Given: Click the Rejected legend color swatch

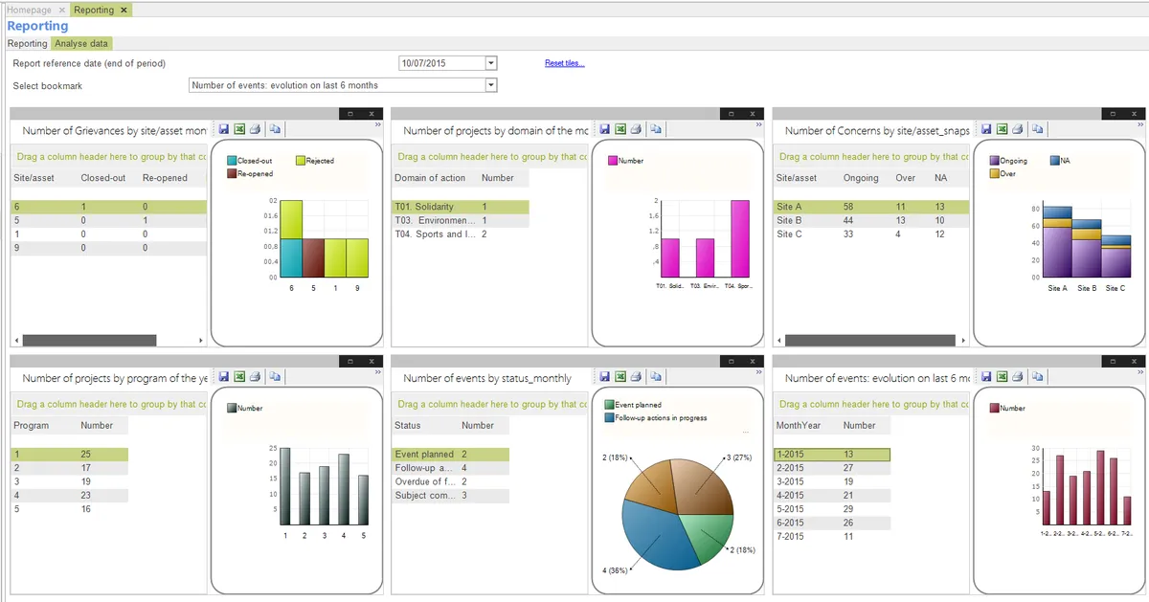Looking at the screenshot, I should pyautogui.click(x=300, y=161).
